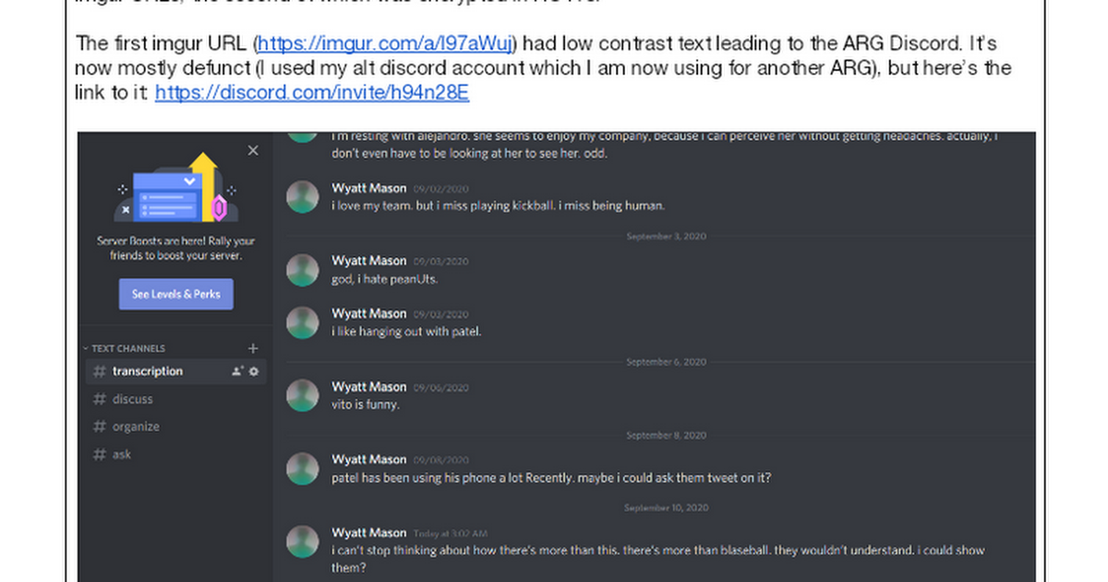This screenshot has width=1108, height=582.
Task: Collapse the Text Channels category
Action: [x=126, y=348]
